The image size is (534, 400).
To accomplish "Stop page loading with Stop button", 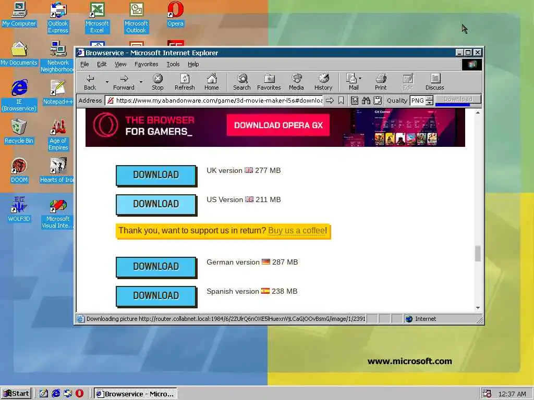I will pyautogui.click(x=157, y=82).
